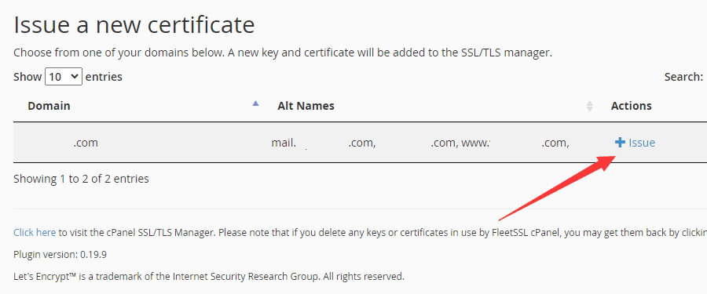Click the Choose from your domains description
The width and height of the screenshot is (707, 294).
pos(283,53)
